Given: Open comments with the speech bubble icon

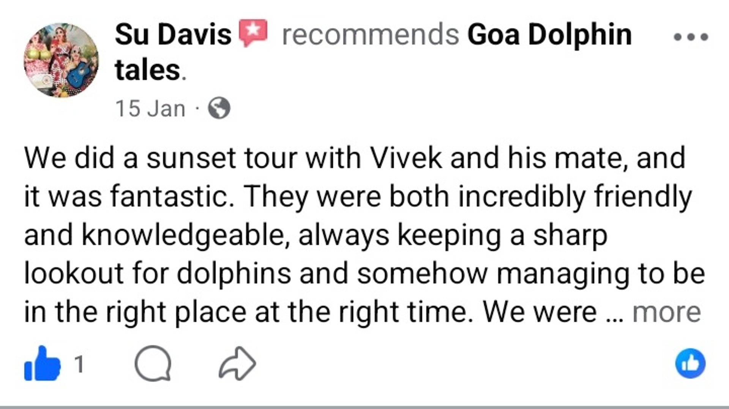Looking at the screenshot, I should (x=153, y=363).
